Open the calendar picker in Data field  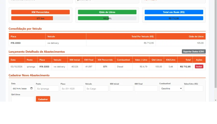coord(31,88)
